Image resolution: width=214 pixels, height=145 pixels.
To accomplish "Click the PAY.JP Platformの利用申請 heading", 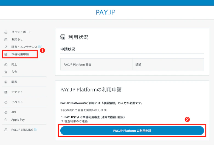I will tap(91, 90).
